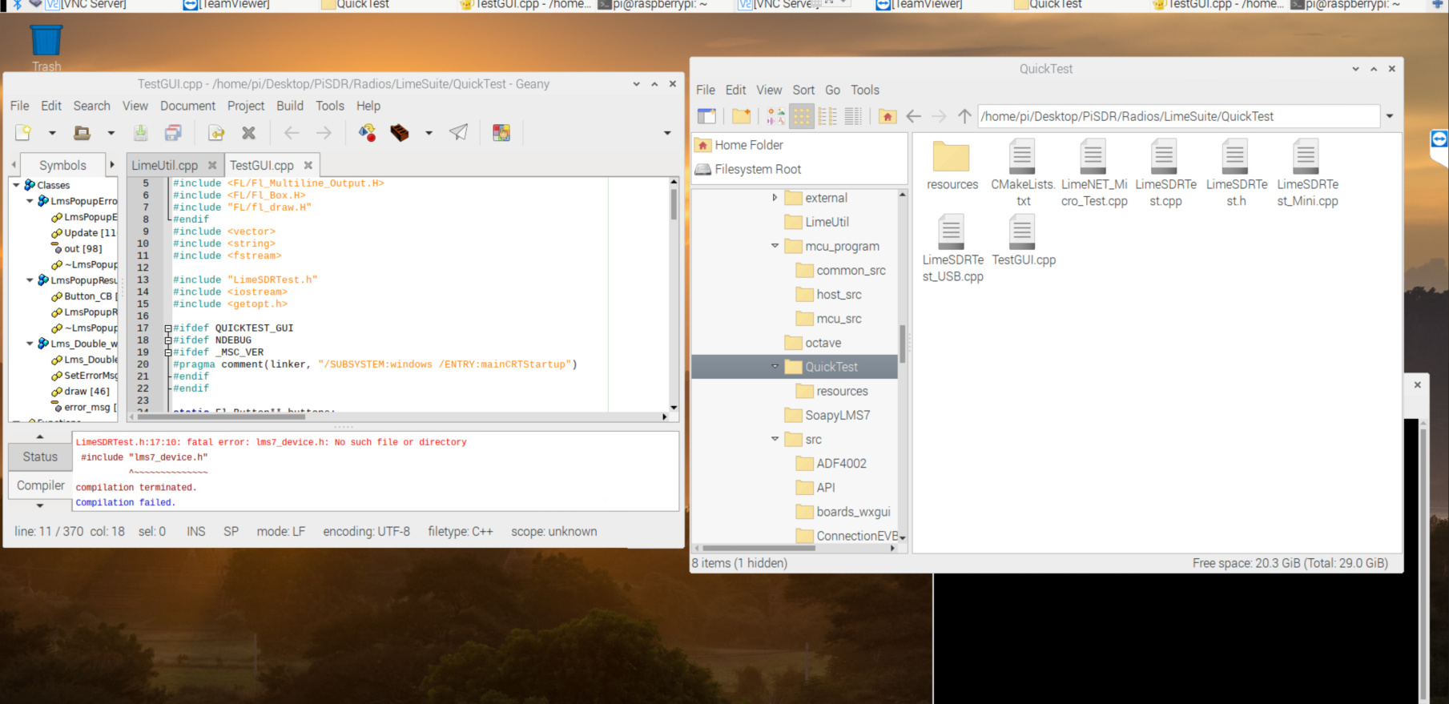Open Geany's Build menu
1449x704 pixels.
click(x=290, y=106)
